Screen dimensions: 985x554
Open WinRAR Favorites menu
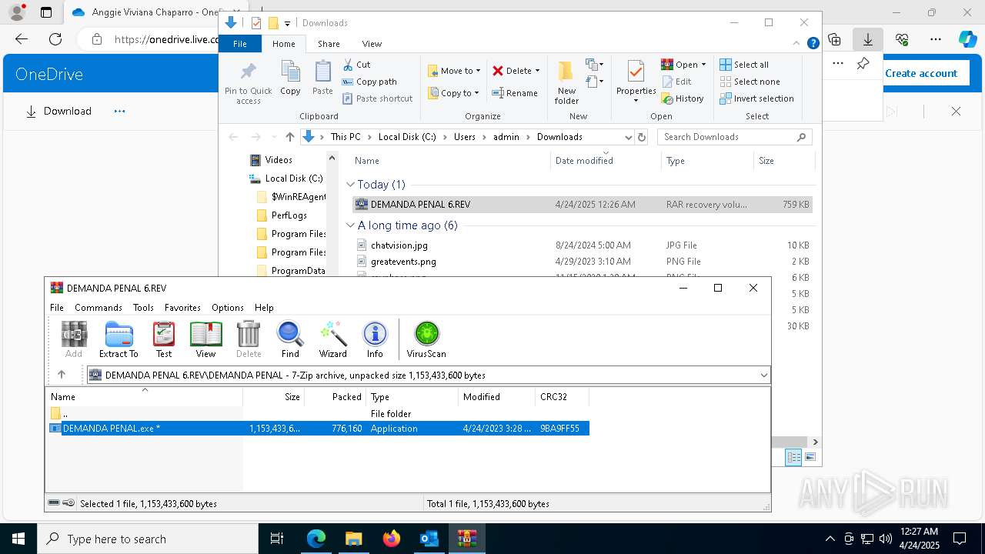pyautogui.click(x=182, y=307)
